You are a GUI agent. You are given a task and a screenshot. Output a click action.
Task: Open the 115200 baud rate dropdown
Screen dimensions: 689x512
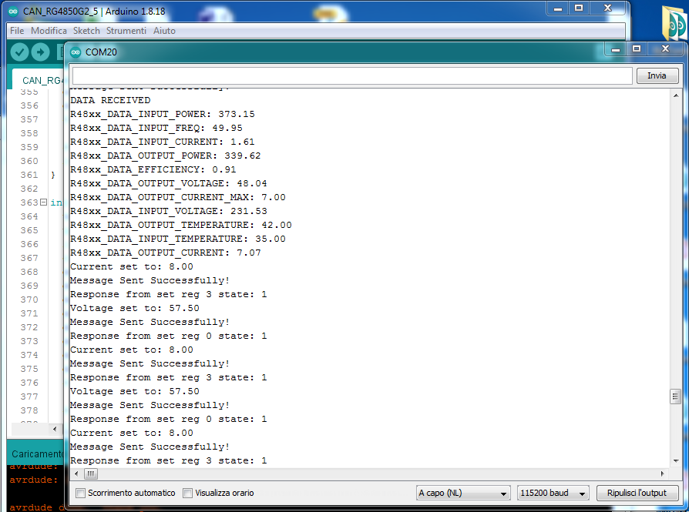pos(554,493)
